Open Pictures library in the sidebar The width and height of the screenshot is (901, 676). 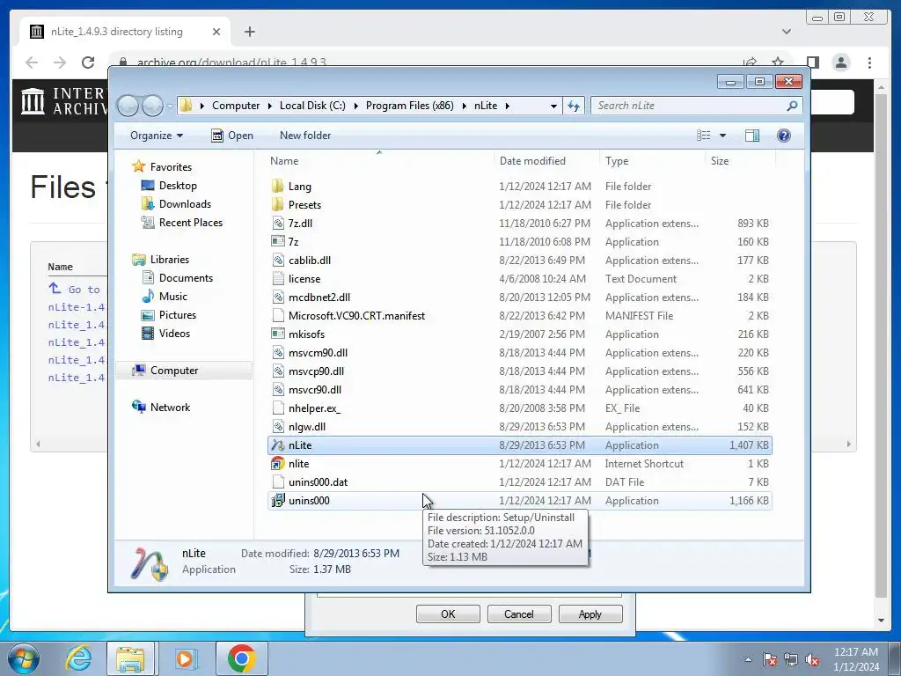pyautogui.click(x=178, y=314)
